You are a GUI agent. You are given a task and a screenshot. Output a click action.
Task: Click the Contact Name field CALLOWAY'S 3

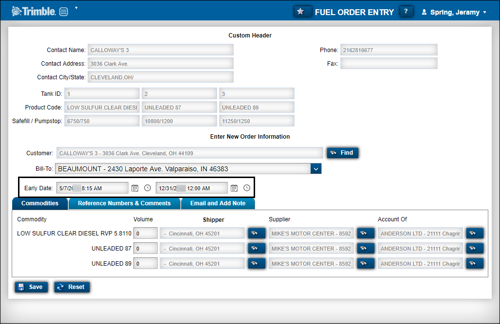[x=161, y=50]
